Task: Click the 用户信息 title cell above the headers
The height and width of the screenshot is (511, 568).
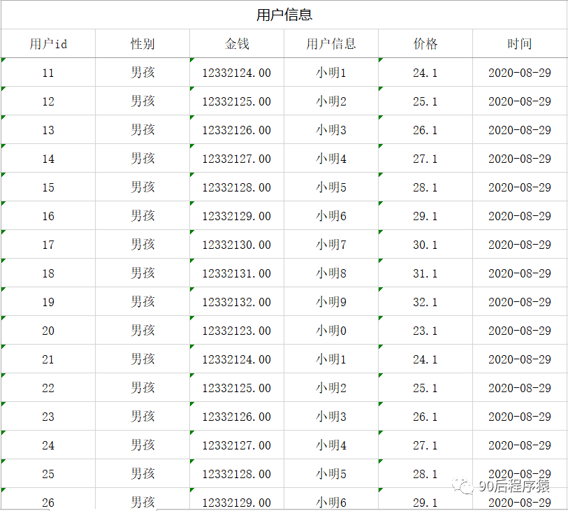Action: pos(284,15)
